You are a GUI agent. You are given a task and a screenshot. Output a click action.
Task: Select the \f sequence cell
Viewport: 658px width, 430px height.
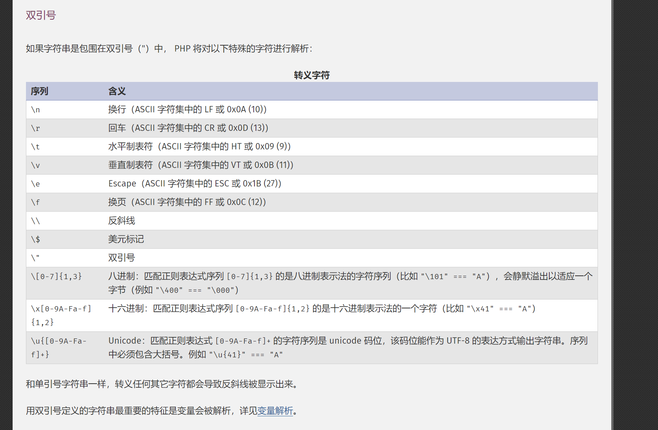click(36, 202)
